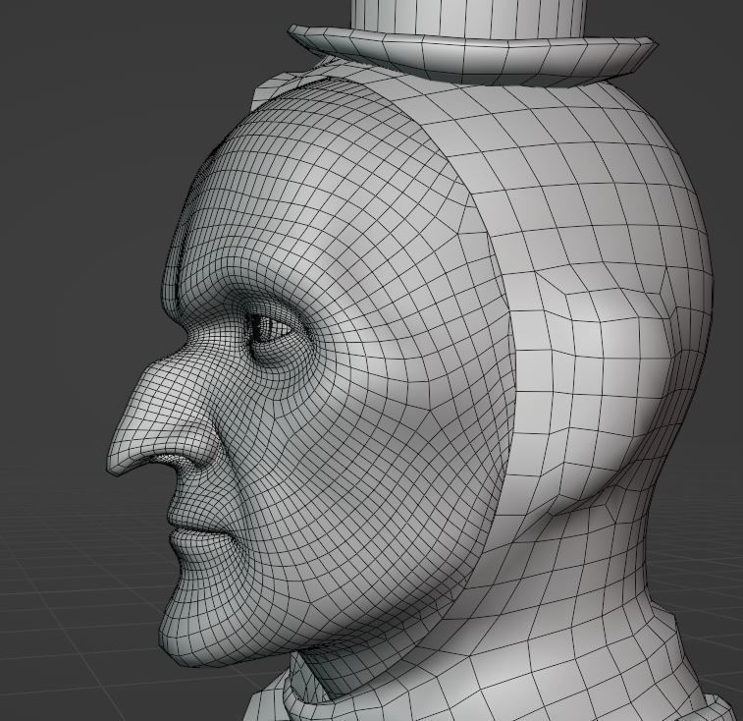Click the hat's cylindrical crown
Image resolution: width=743 pixels, height=721 pixels.
[467, 19]
